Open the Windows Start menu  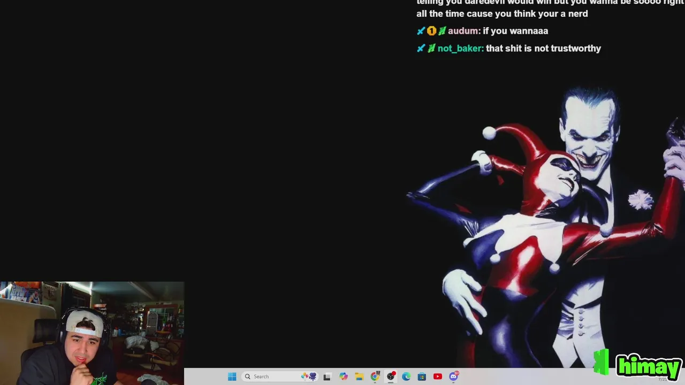232,376
